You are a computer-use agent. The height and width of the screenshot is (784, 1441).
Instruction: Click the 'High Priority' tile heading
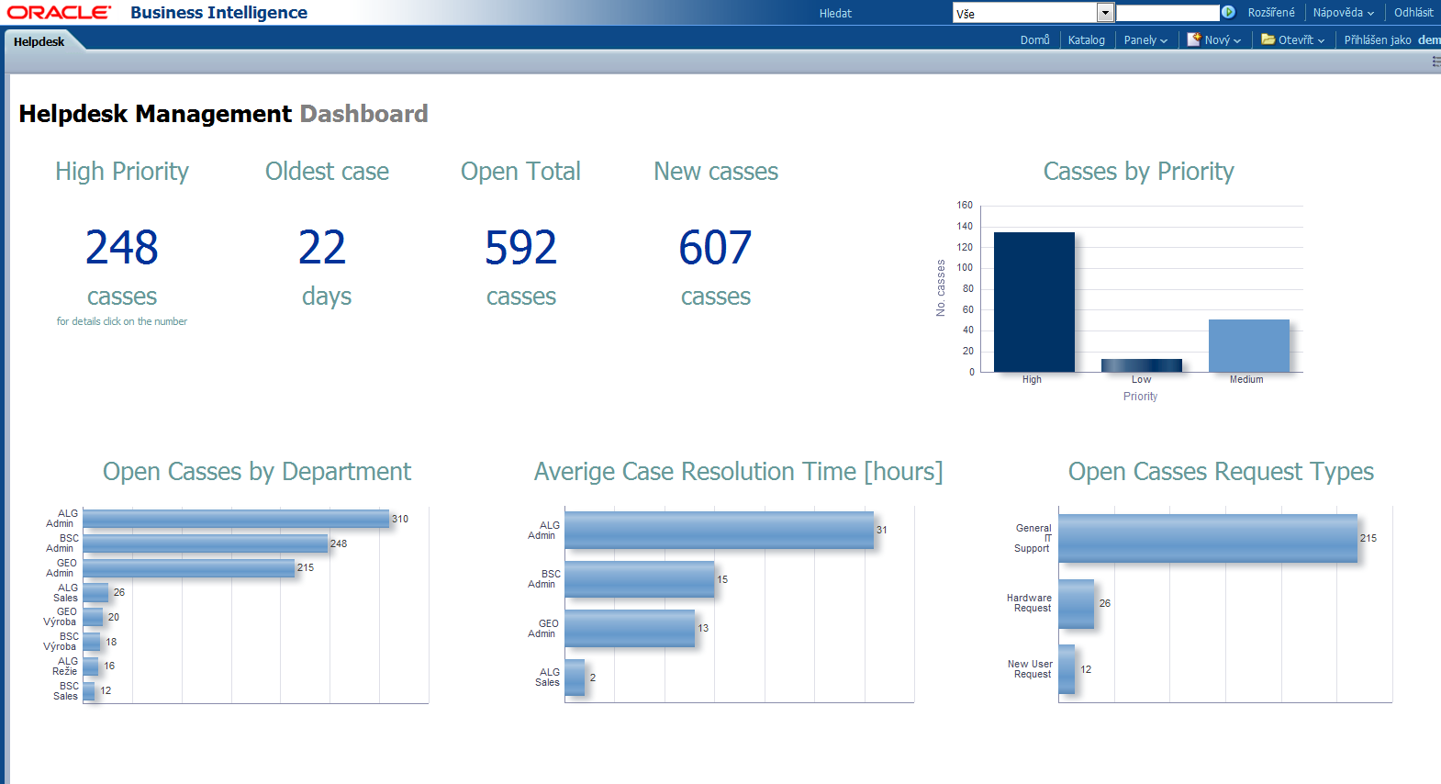[122, 172]
